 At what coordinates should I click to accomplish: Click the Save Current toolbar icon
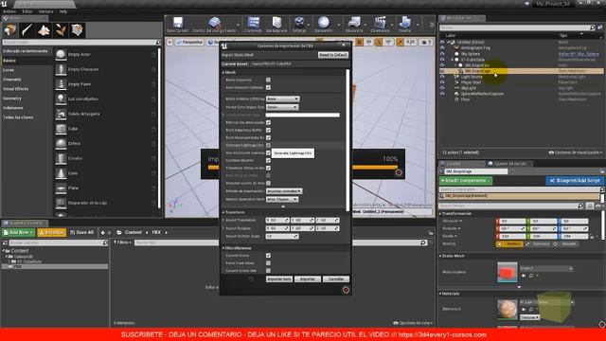coord(178,25)
